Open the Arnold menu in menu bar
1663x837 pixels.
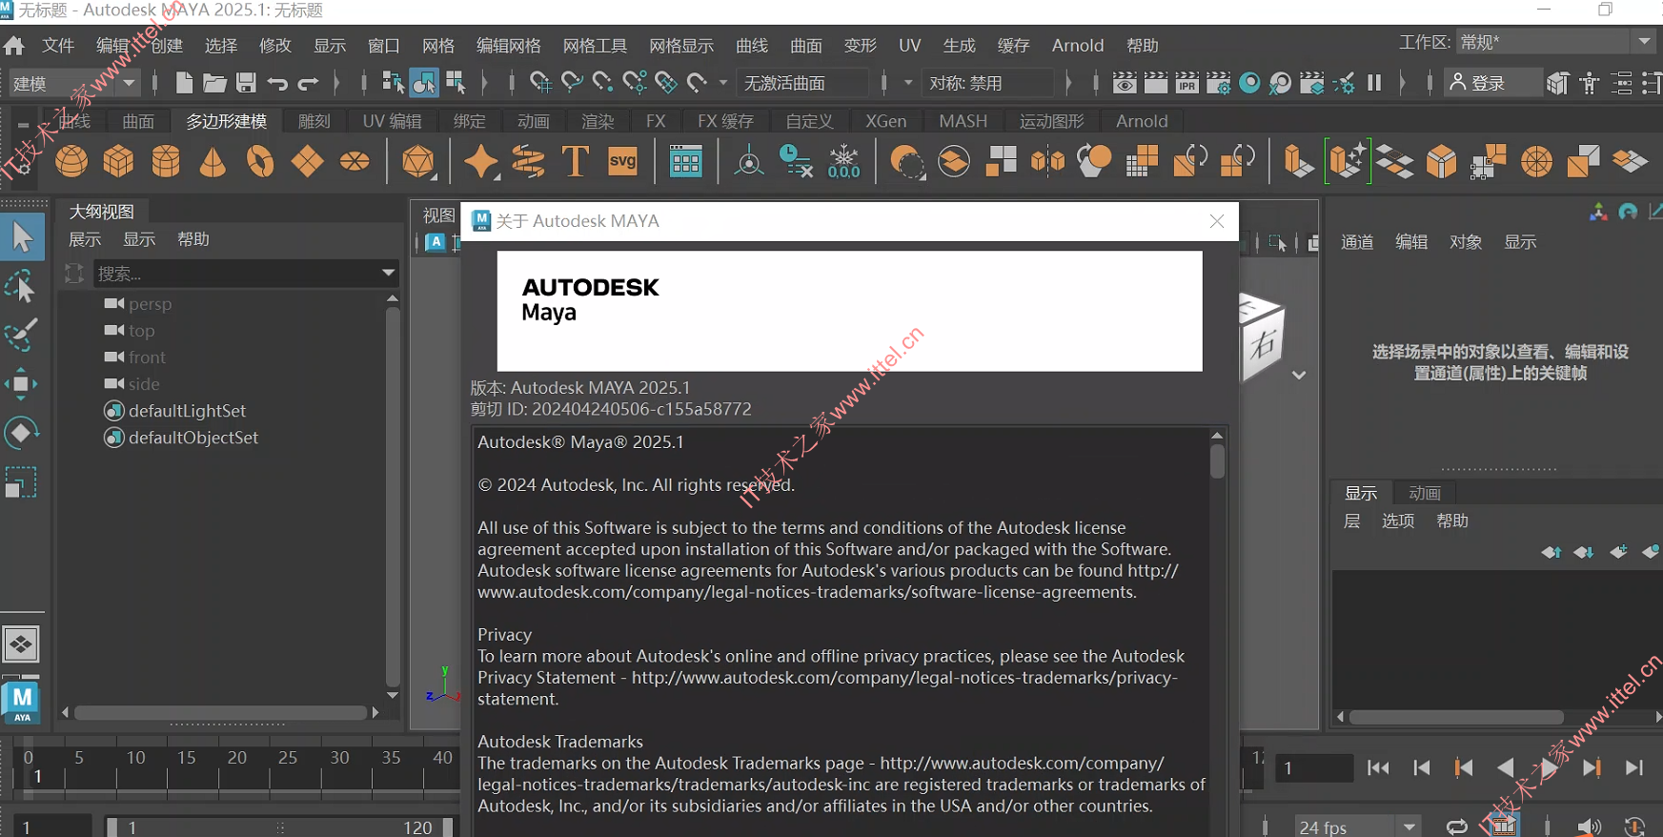[x=1078, y=46]
